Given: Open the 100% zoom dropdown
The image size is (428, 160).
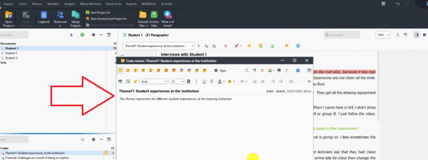Looking at the screenshot, I should click(x=383, y=35).
